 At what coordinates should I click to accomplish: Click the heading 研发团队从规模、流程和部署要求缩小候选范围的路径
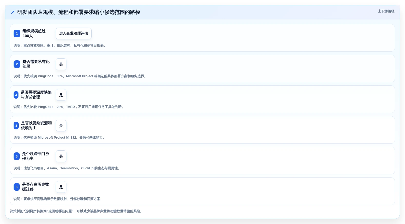79,12
